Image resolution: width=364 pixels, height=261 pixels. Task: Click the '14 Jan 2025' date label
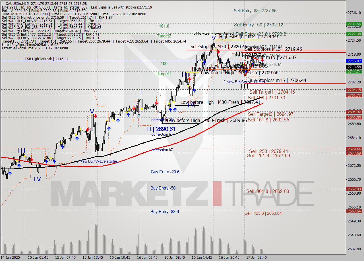click(x=10, y=258)
